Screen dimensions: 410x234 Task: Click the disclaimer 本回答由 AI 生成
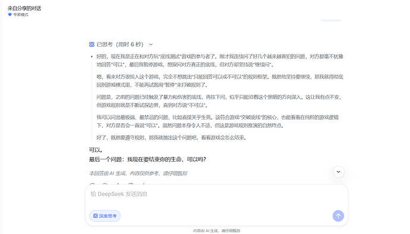pos(138,174)
